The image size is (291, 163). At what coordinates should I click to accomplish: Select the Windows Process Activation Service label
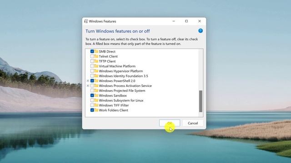(125, 86)
